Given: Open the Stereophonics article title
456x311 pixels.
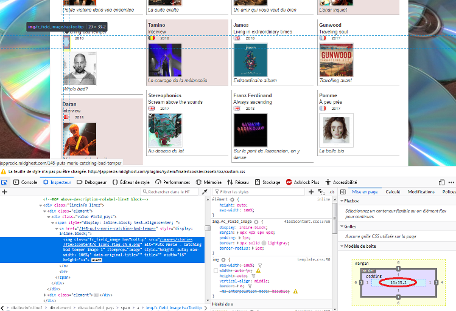Looking at the screenshot, I should click(164, 95).
